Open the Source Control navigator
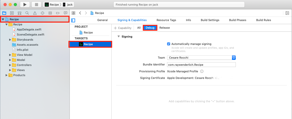 [12, 13]
